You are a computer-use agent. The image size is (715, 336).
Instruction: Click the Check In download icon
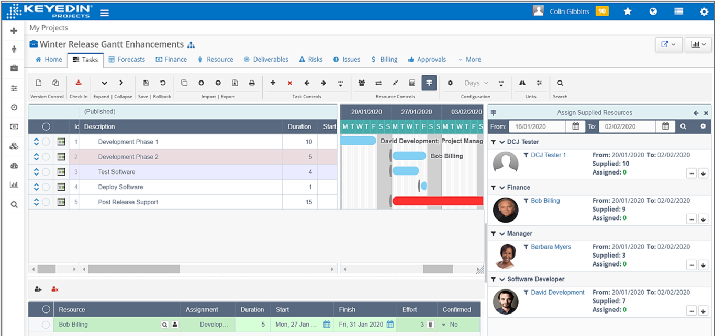(79, 83)
